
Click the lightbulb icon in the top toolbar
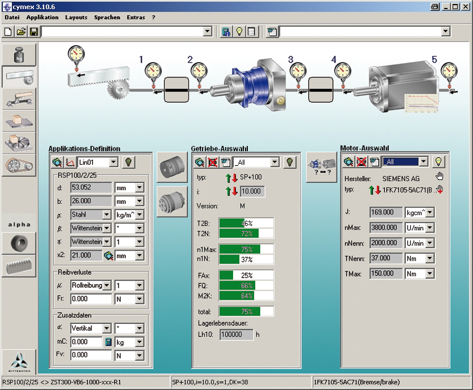tap(239, 32)
